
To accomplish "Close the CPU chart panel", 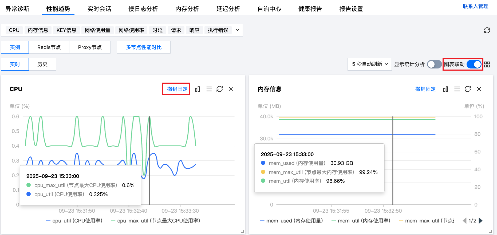I will (x=231, y=89).
